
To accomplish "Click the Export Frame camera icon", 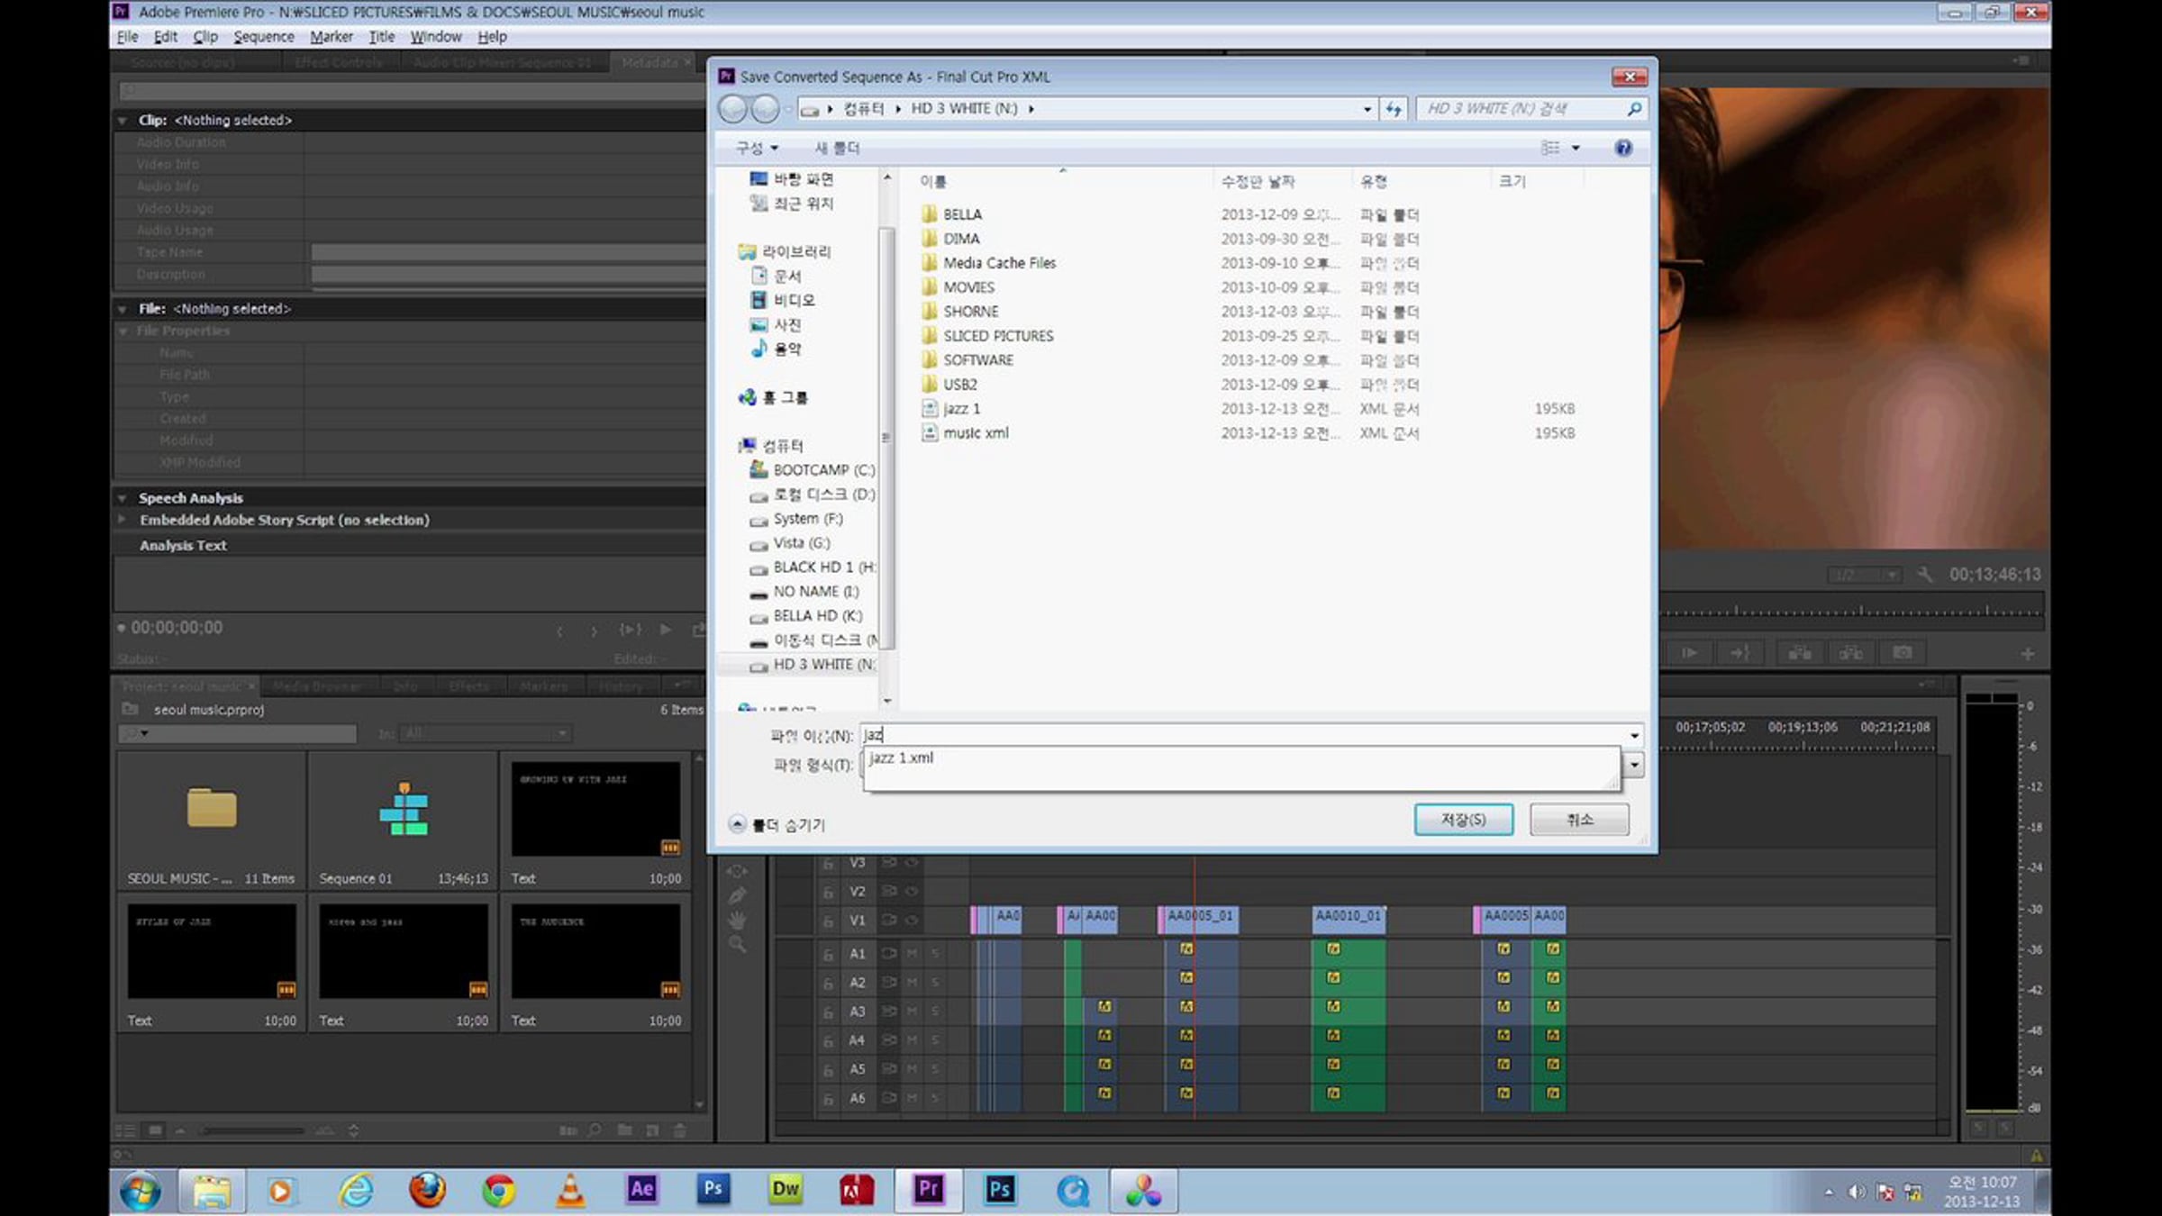I will point(1902,652).
